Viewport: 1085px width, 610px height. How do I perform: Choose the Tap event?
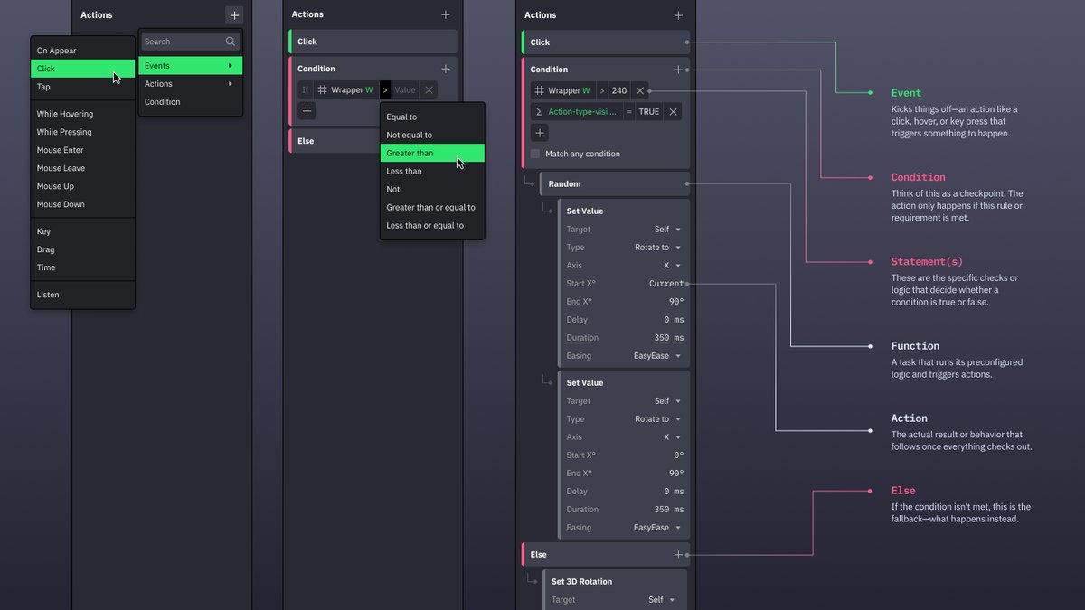click(83, 87)
